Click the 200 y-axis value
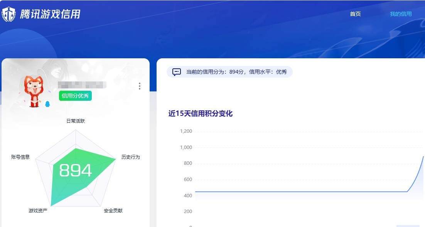The image size is (425, 227). tap(188, 212)
